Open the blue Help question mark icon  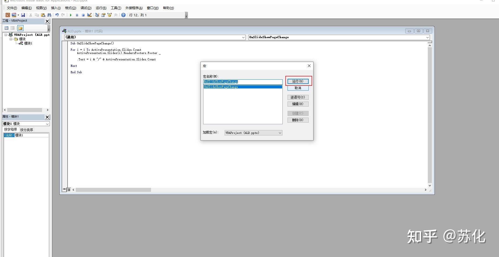123,15
